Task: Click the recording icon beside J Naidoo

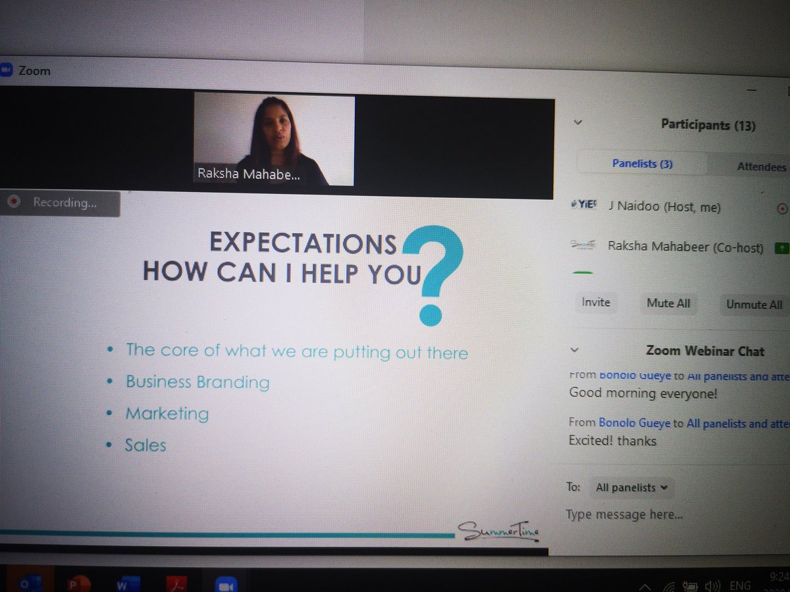Action: 782,209
